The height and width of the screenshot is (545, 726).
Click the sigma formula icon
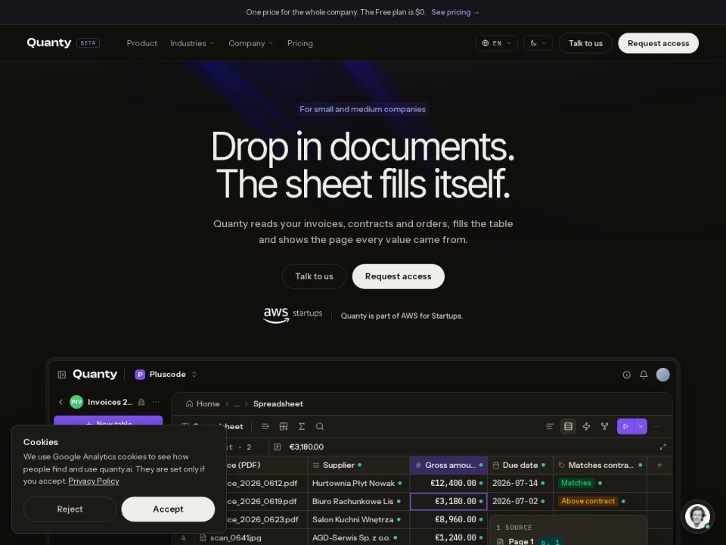click(302, 426)
